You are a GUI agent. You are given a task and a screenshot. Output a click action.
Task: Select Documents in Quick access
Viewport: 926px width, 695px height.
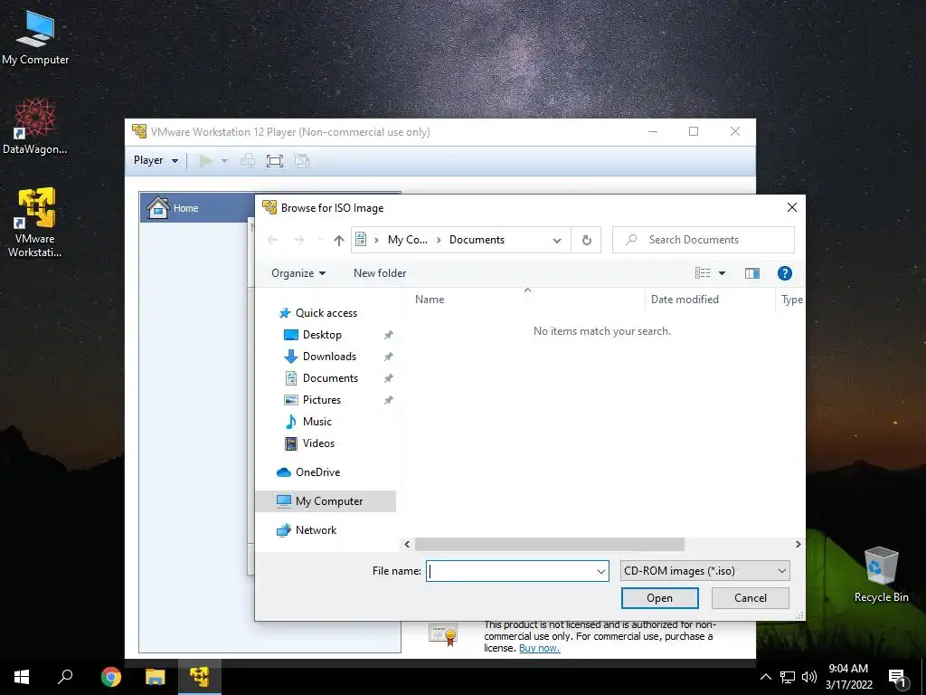(x=330, y=378)
